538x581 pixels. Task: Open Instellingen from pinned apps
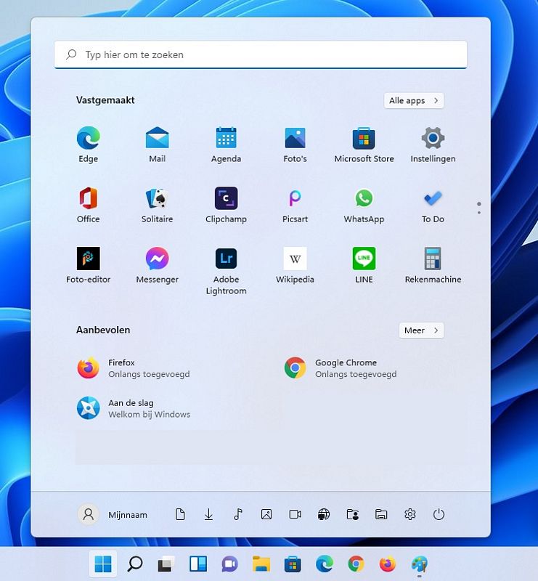(x=433, y=145)
